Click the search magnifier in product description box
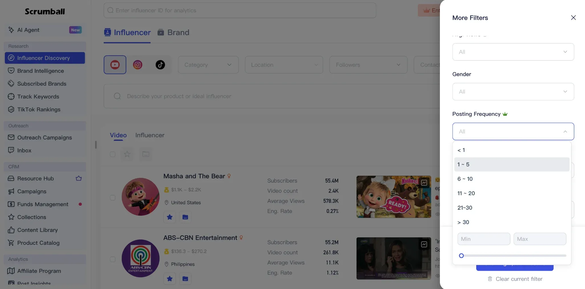Viewport: 585px width, 289px height. click(117, 96)
